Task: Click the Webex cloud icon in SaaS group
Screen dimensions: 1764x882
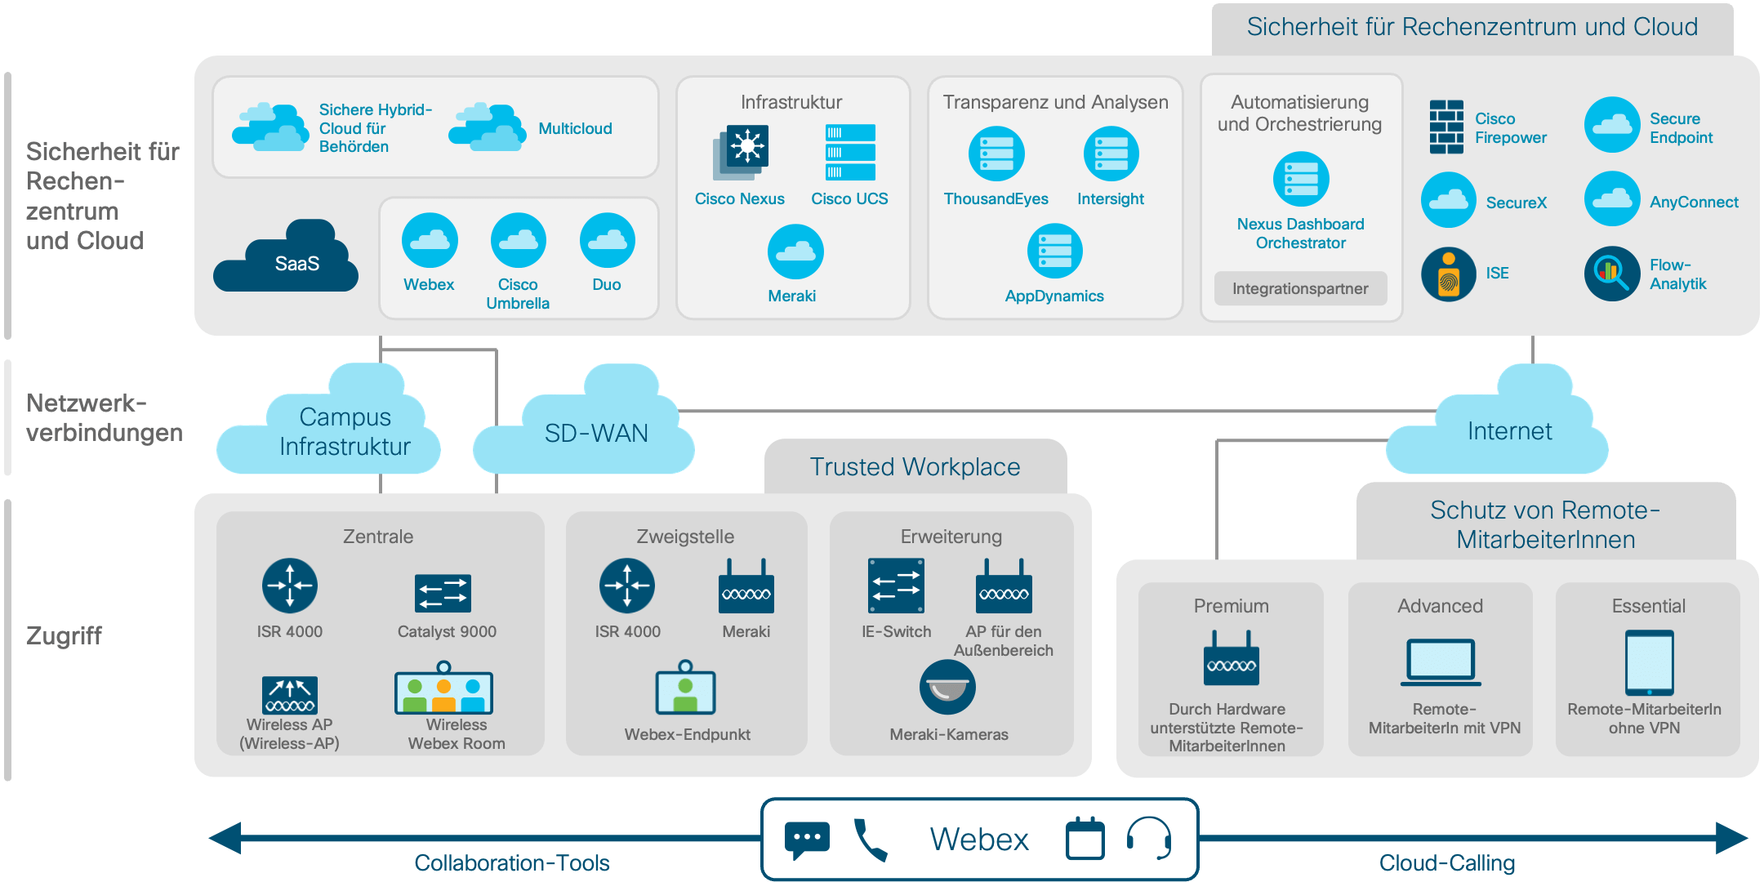Action: point(430,240)
